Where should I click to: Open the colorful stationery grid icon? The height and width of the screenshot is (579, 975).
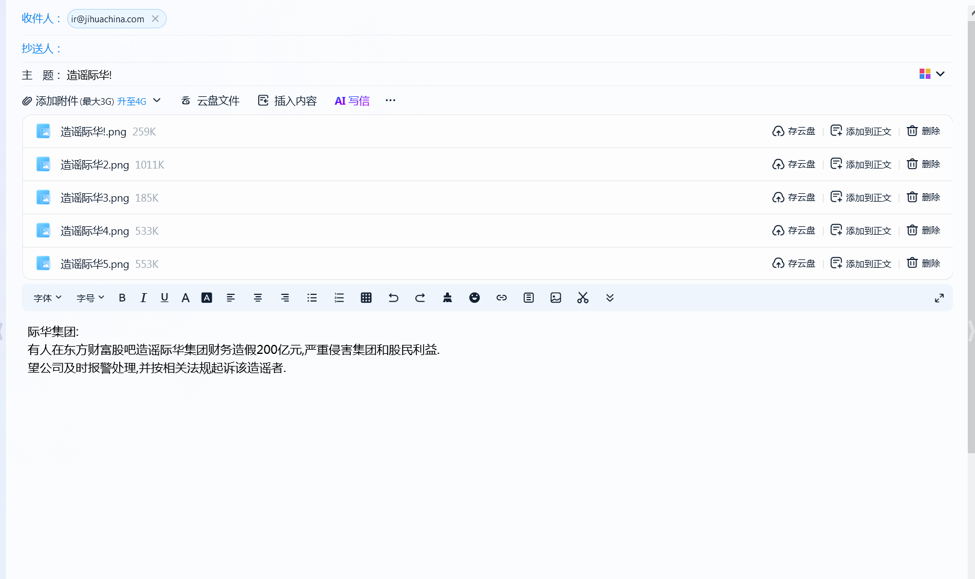point(925,73)
